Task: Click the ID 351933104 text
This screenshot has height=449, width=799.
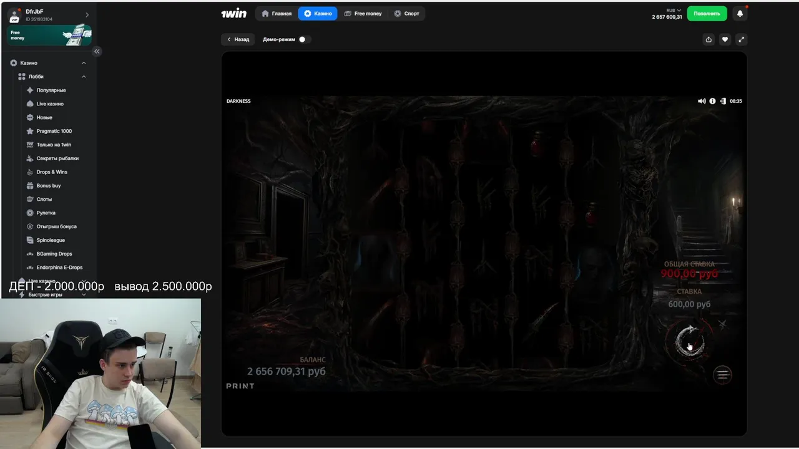Action: click(39, 19)
